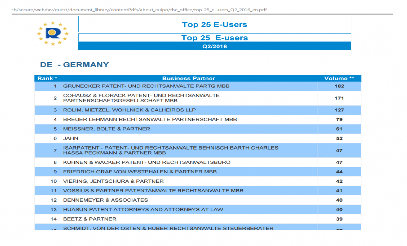
Task: Click the "Rank *" column header
Action: (47, 78)
